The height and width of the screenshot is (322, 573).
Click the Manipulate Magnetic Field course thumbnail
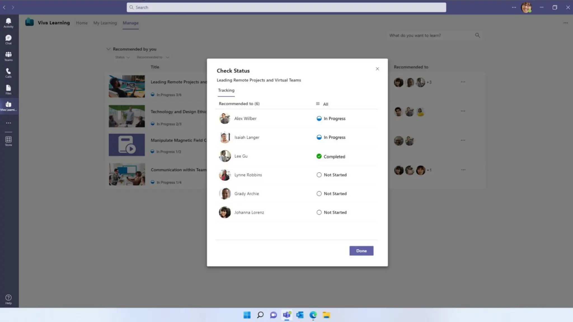[x=127, y=145]
